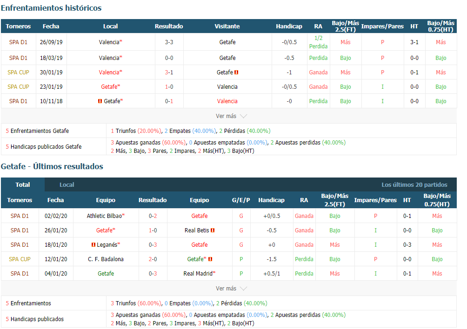Click Resultado header in historical table
Viewport: 467px width, 329px height.
click(x=169, y=26)
